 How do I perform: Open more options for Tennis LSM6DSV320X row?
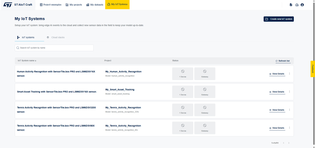[289, 110]
